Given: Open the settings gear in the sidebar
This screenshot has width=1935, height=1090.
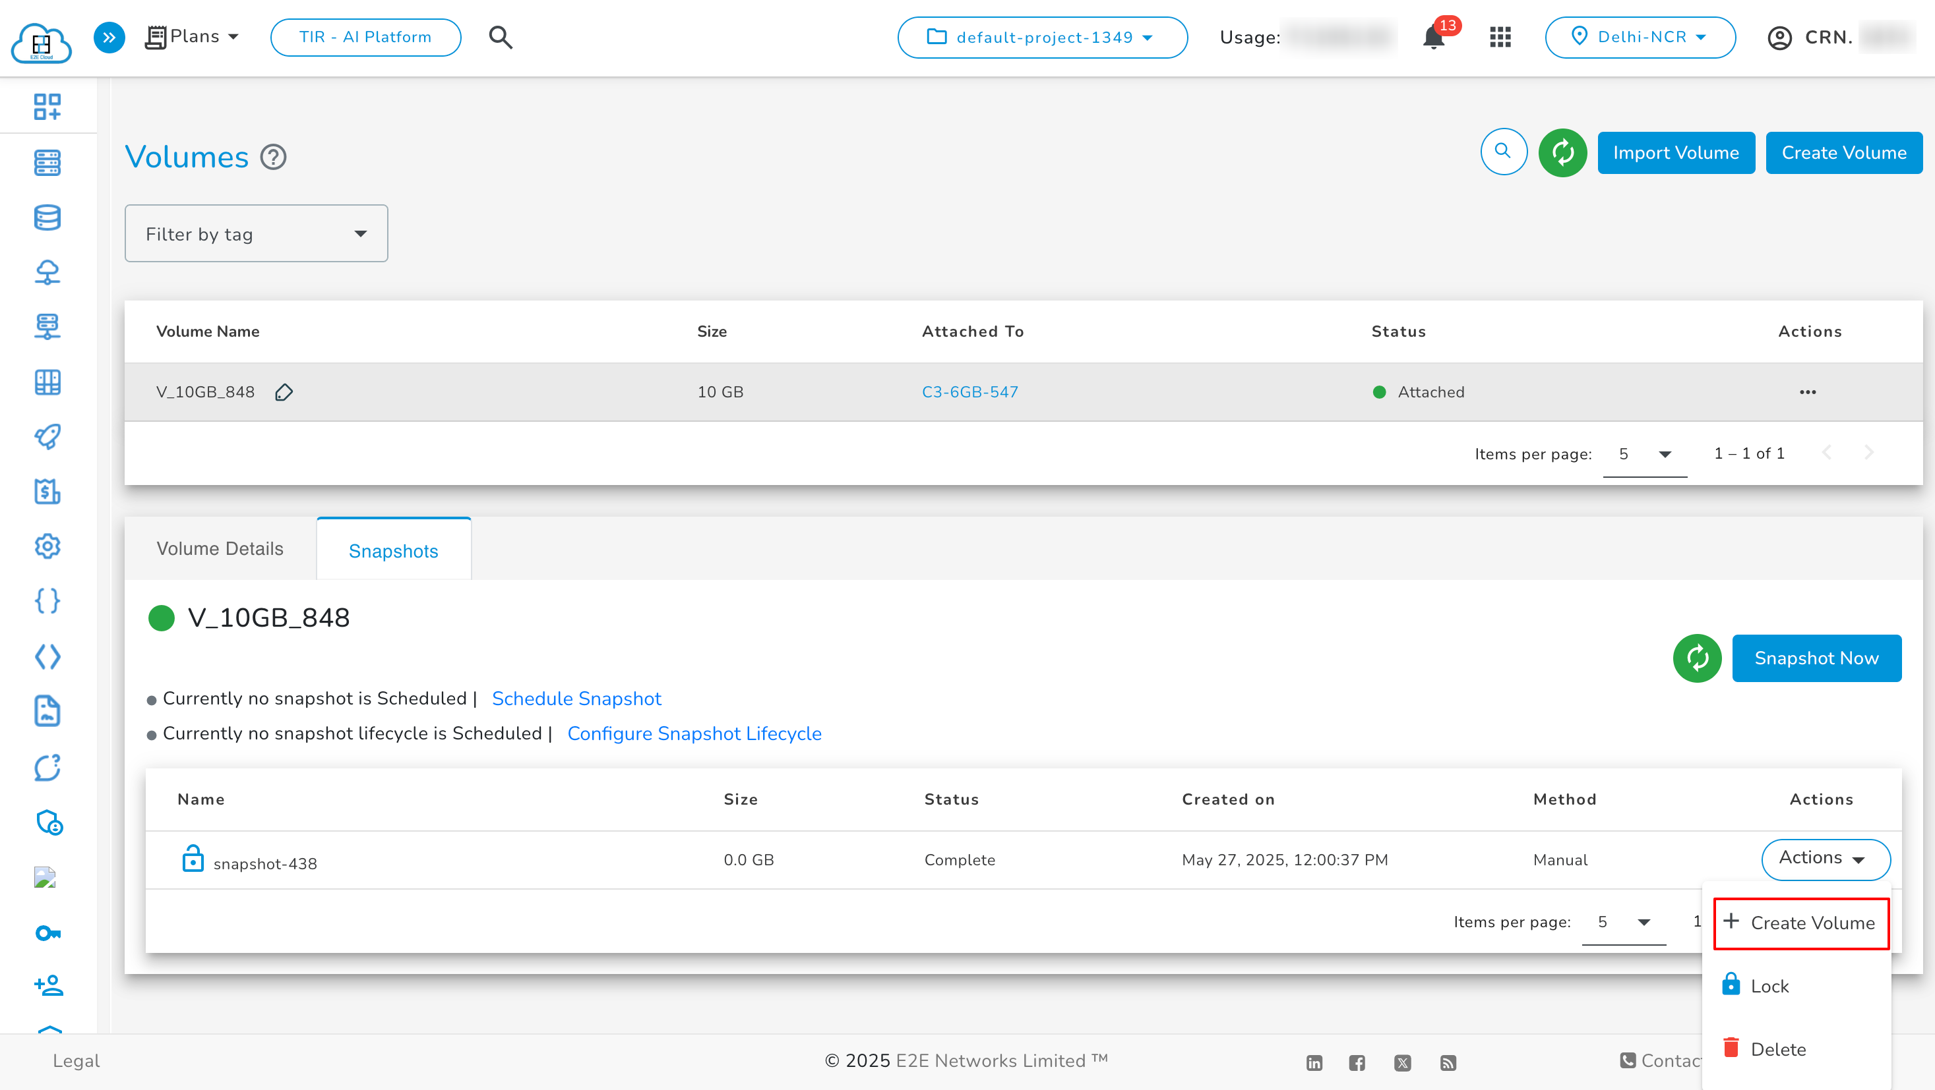Looking at the screenshot, I should 47,546.
